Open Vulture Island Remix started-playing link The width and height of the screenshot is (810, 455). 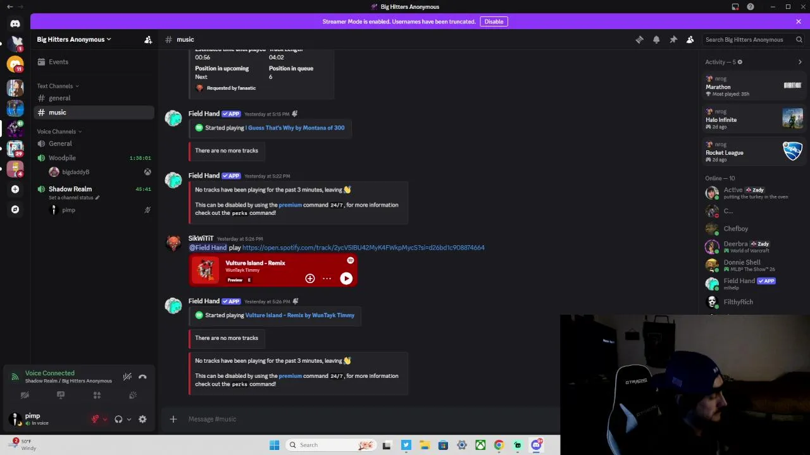coord(300,315)
